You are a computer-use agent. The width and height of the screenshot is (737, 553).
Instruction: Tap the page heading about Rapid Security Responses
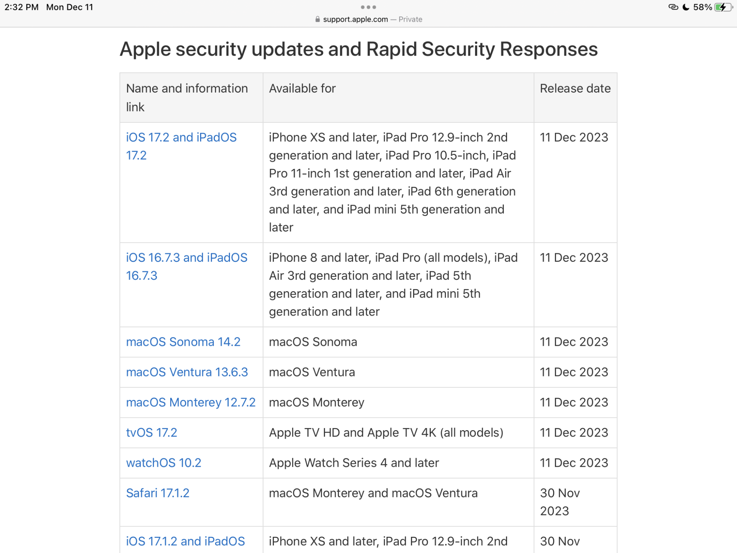coord(359,49)
